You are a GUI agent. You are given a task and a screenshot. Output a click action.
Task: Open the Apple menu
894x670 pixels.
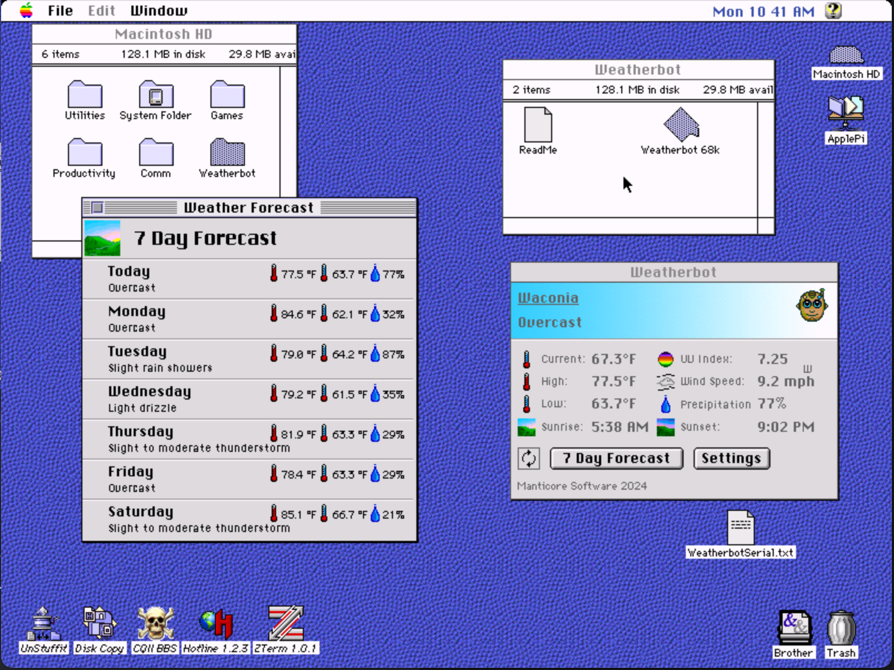26,11
